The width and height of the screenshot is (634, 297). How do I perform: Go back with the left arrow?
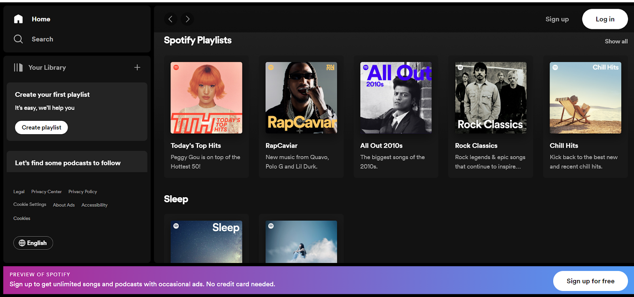170,19
